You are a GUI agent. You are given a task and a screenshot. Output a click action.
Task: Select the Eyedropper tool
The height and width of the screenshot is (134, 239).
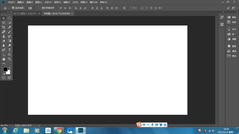pyautogui.click(x=9, y=27)
